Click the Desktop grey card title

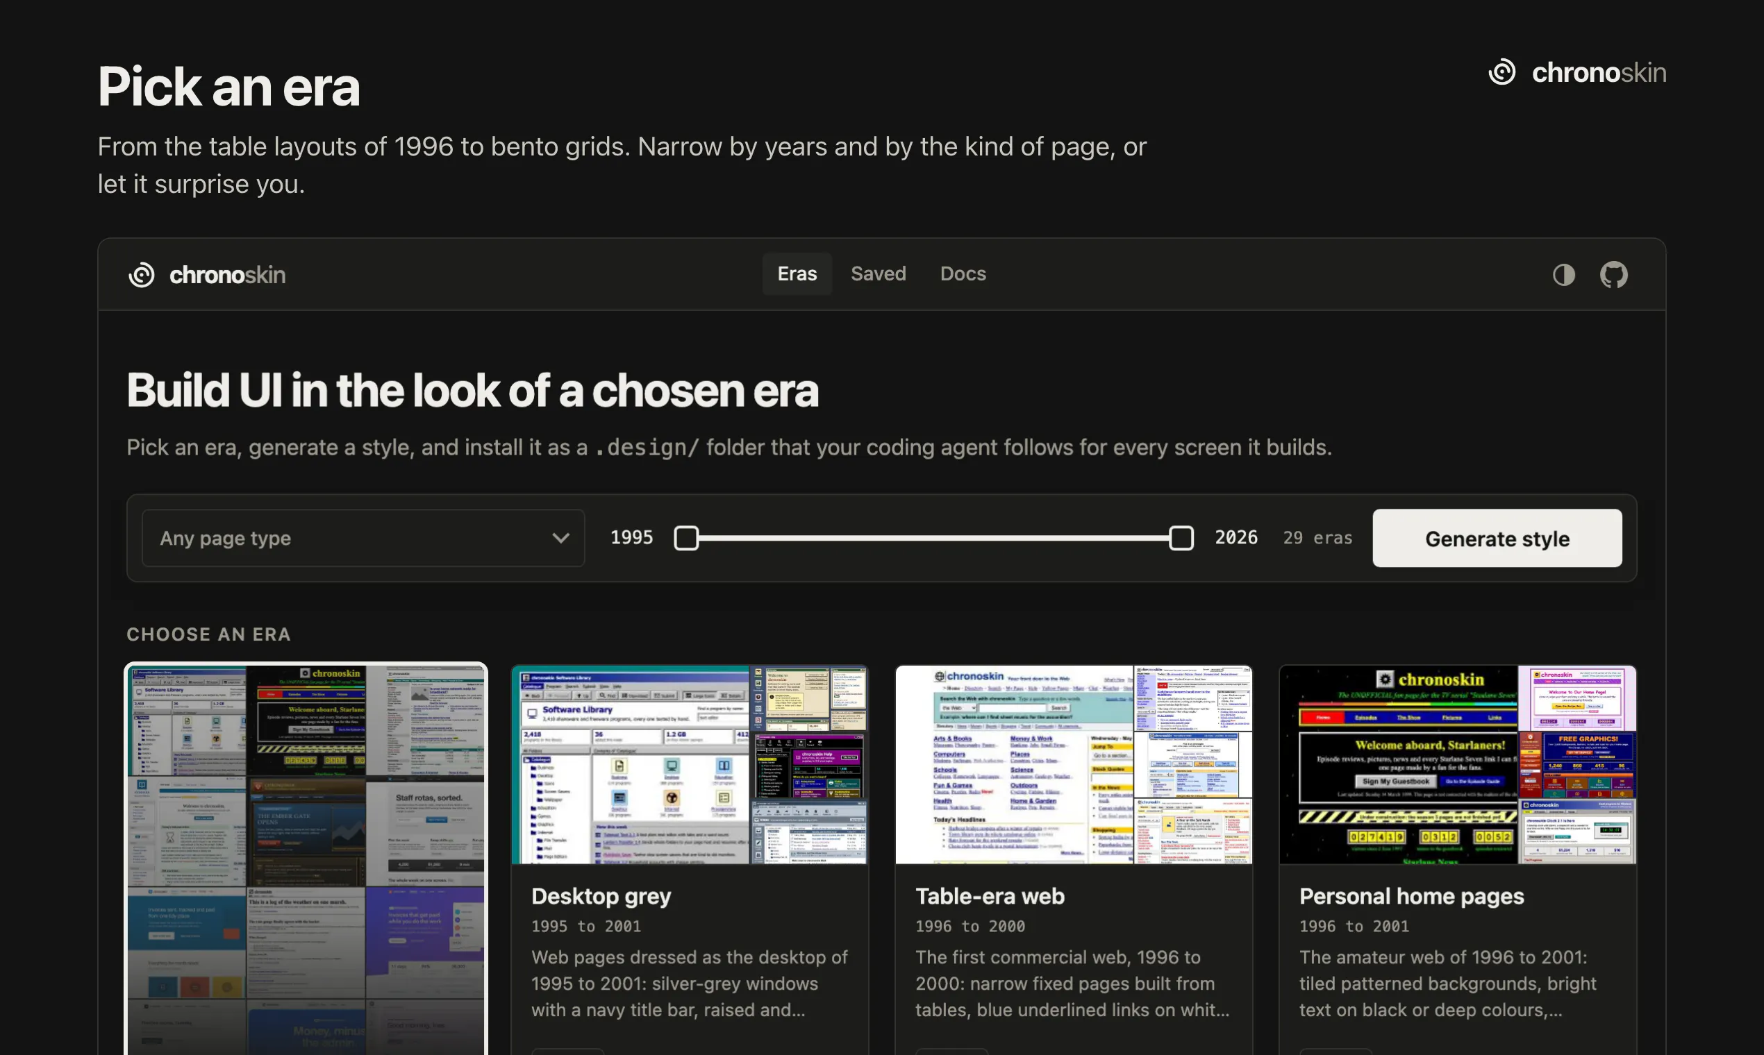click(x=601, y=896)
